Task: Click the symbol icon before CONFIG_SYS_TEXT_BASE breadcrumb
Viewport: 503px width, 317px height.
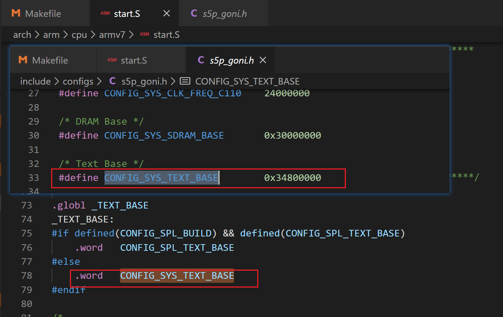Action: pos(185,81)
